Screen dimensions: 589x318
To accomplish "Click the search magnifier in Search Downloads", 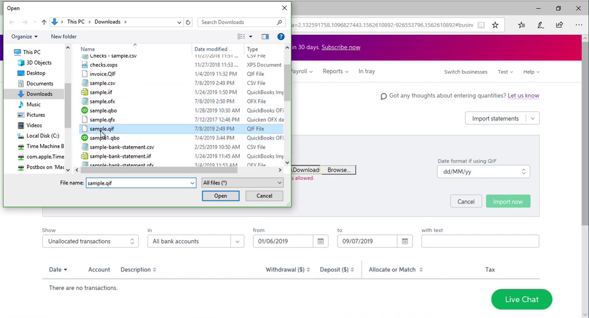I will coord(279,22).
